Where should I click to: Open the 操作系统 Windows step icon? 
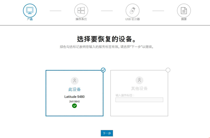point(81,11)
